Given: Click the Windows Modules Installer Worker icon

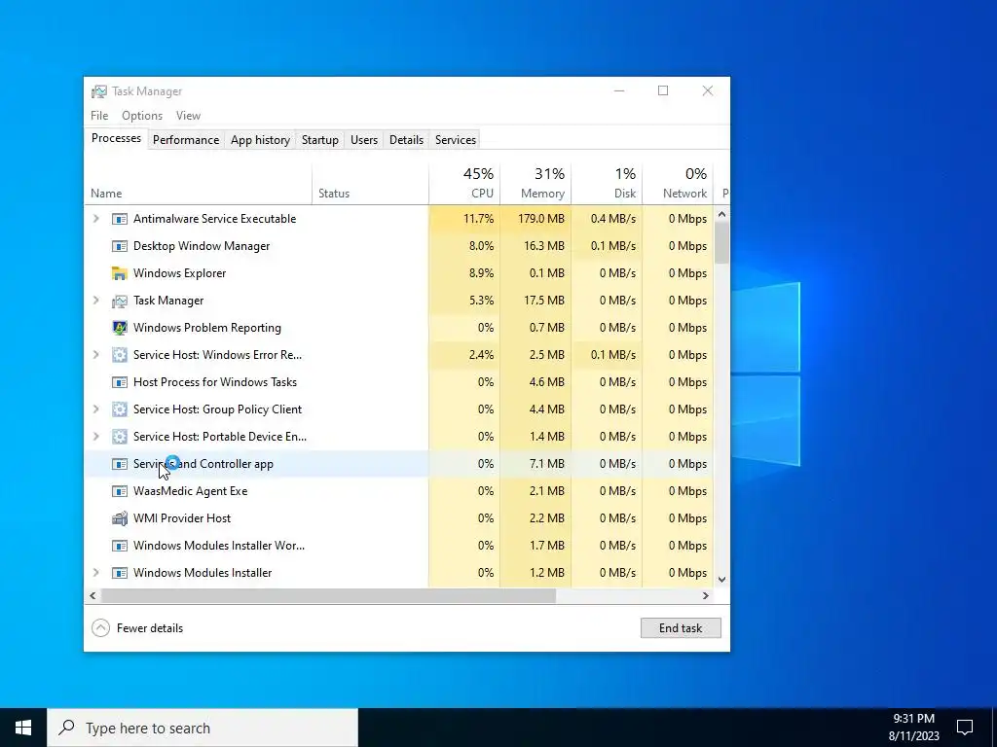Looking at the screenshot, I should [119, 546].
